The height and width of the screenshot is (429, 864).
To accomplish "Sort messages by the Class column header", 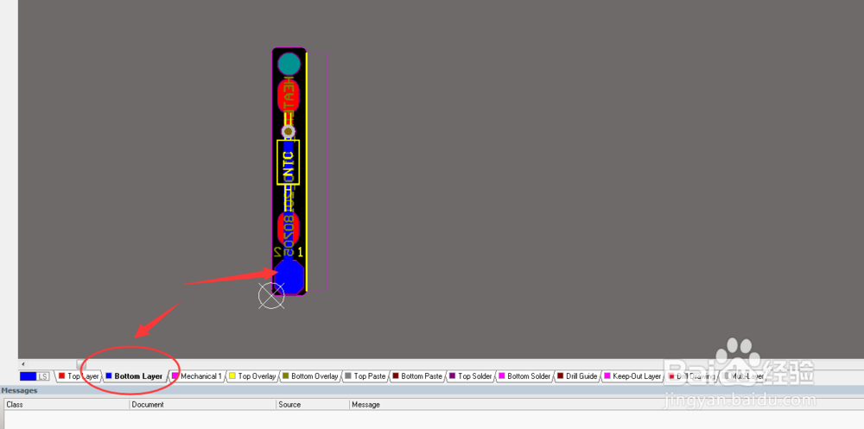I will point(67,404).
